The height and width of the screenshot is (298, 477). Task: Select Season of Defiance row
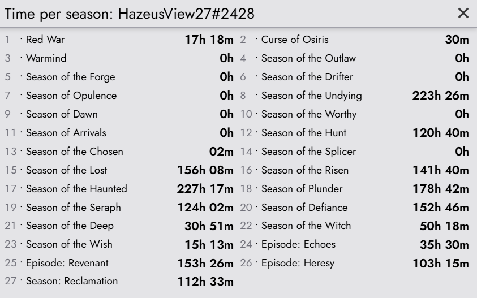pyautogui.click(x=354, y=208)
